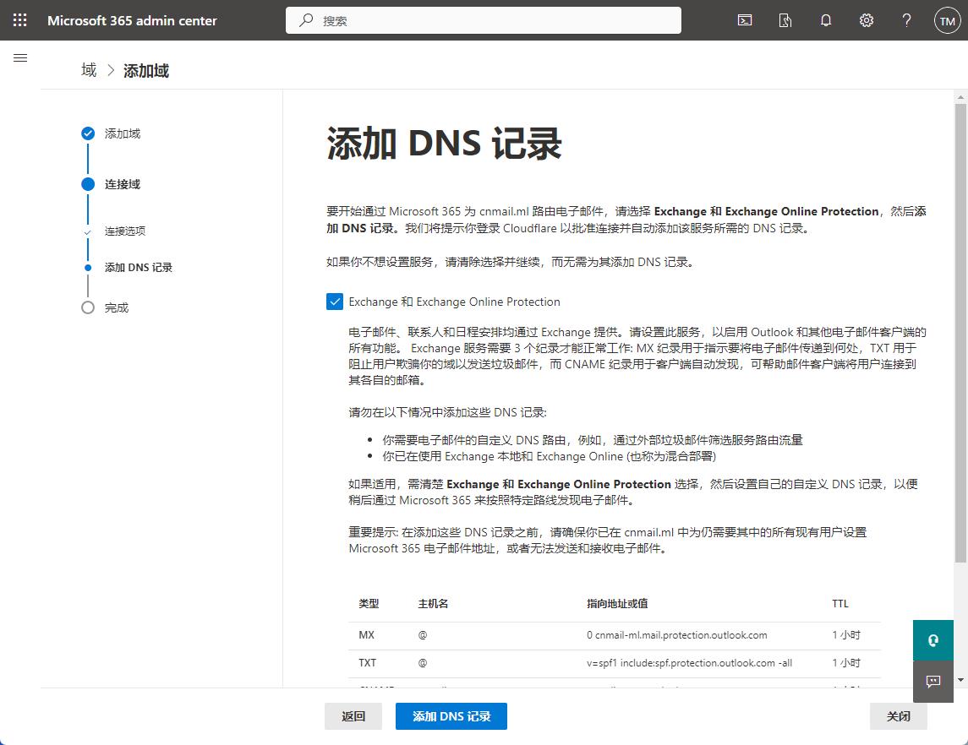
Task: Open the app launcher waffle icon
Action: click(19, 20)
